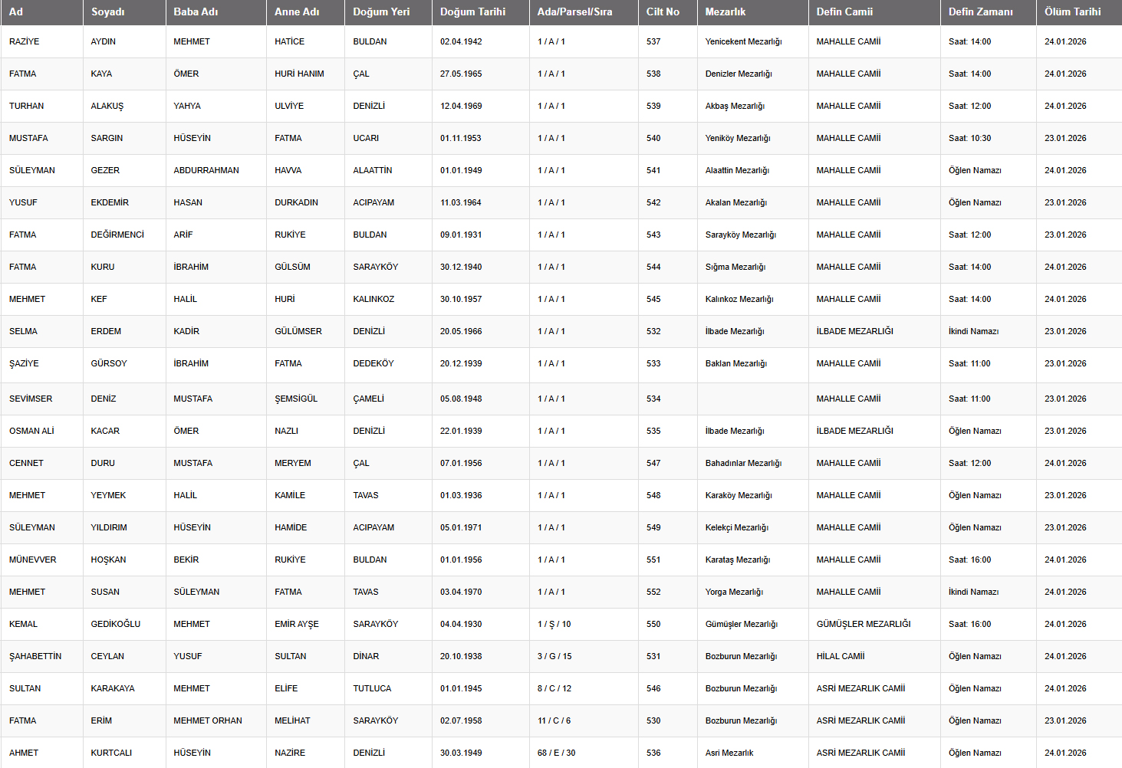This screenshot has width=1122, height=768.
Task: Select the first name cell ŞAHABETTİN
Action: coord(35,656)
